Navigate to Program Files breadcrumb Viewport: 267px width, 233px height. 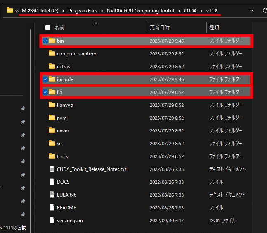pos(83,11)
